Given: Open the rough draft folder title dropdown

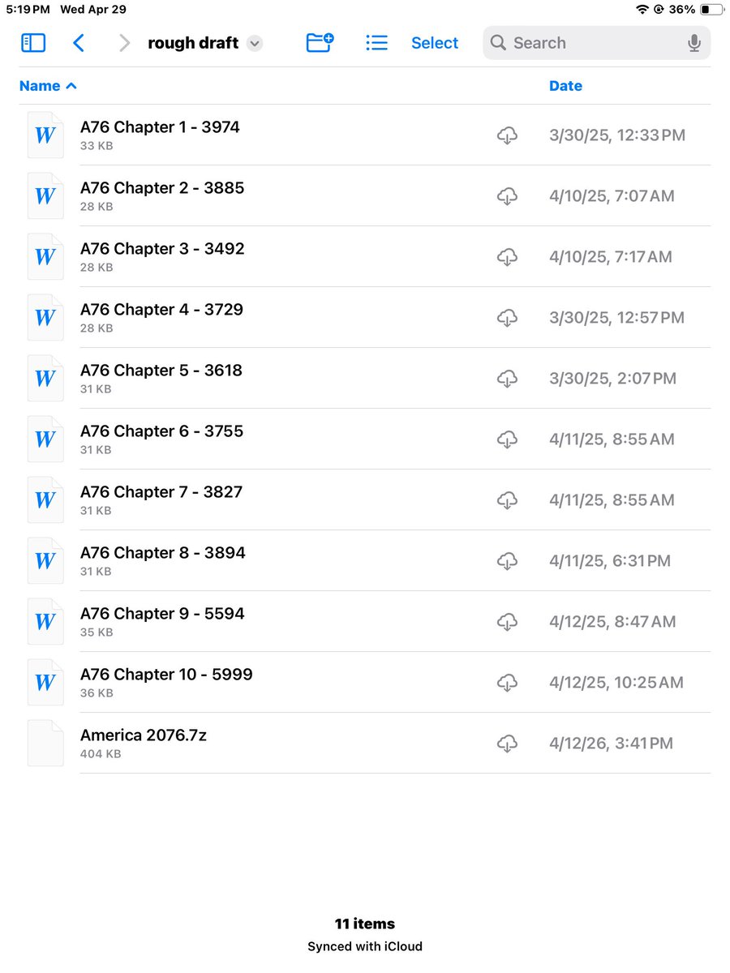Looking at the screenshot, I should (255, 44).
